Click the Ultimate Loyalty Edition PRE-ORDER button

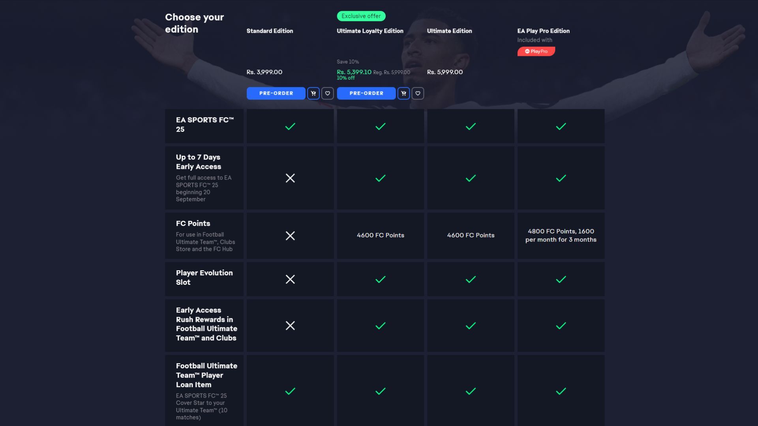pyautogui.click(x=366, y=93)
